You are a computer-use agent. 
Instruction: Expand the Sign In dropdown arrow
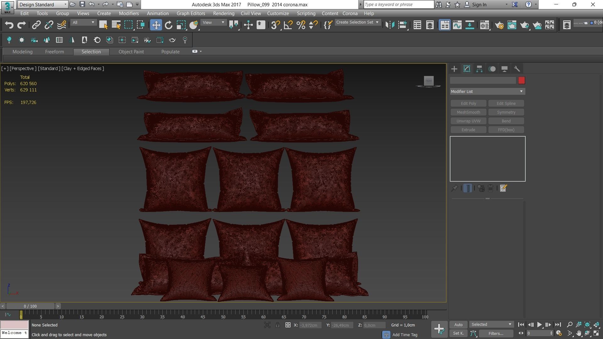point(506,5)
